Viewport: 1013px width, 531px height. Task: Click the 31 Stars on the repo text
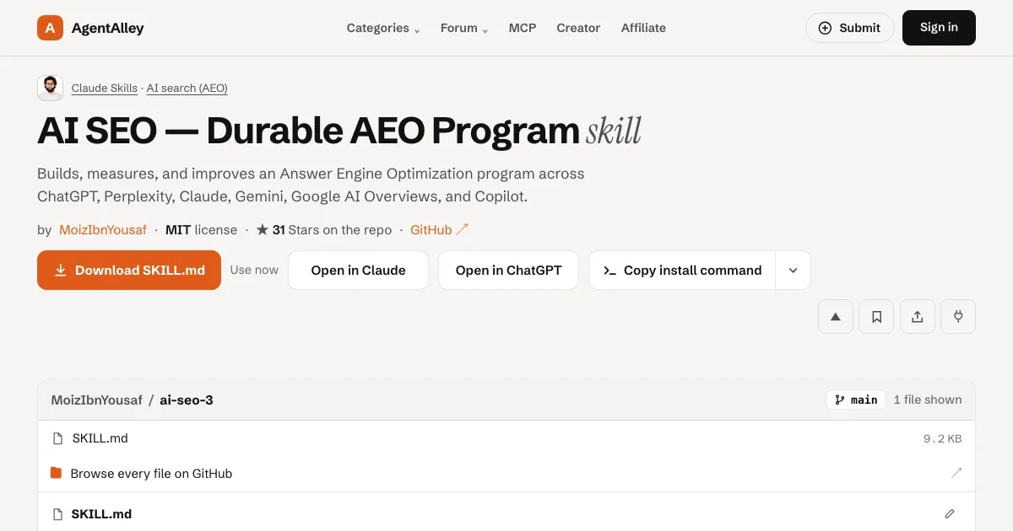pyautogui.click(x=324, y=230)
